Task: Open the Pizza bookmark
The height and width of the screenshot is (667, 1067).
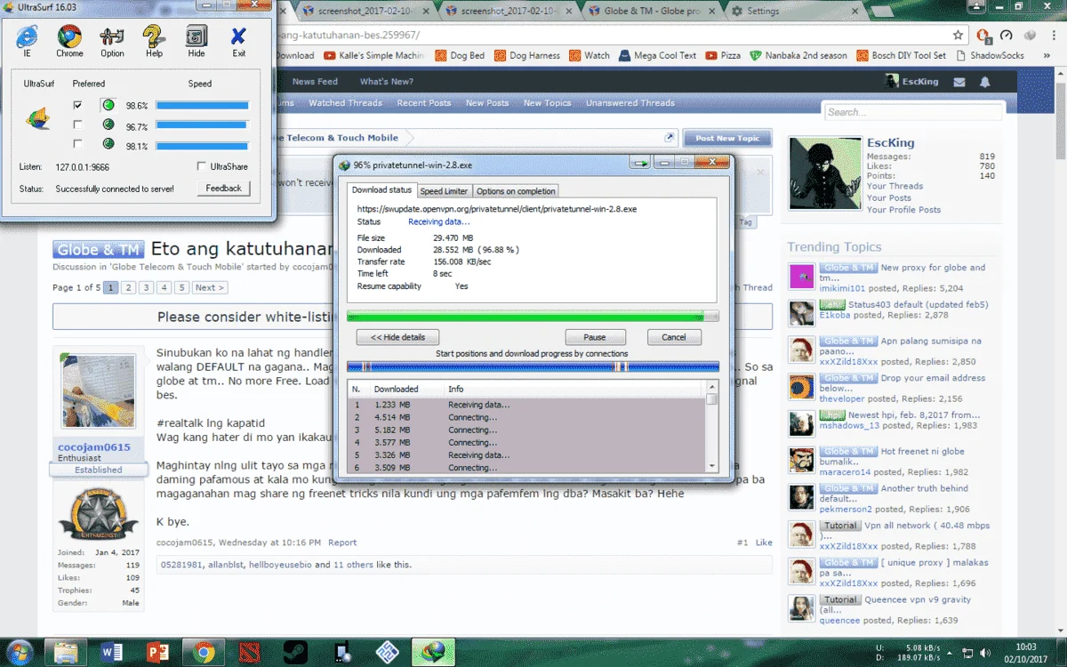Action: point(723,55)
